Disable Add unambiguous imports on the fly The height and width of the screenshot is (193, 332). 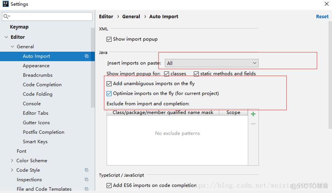(109, 84)
